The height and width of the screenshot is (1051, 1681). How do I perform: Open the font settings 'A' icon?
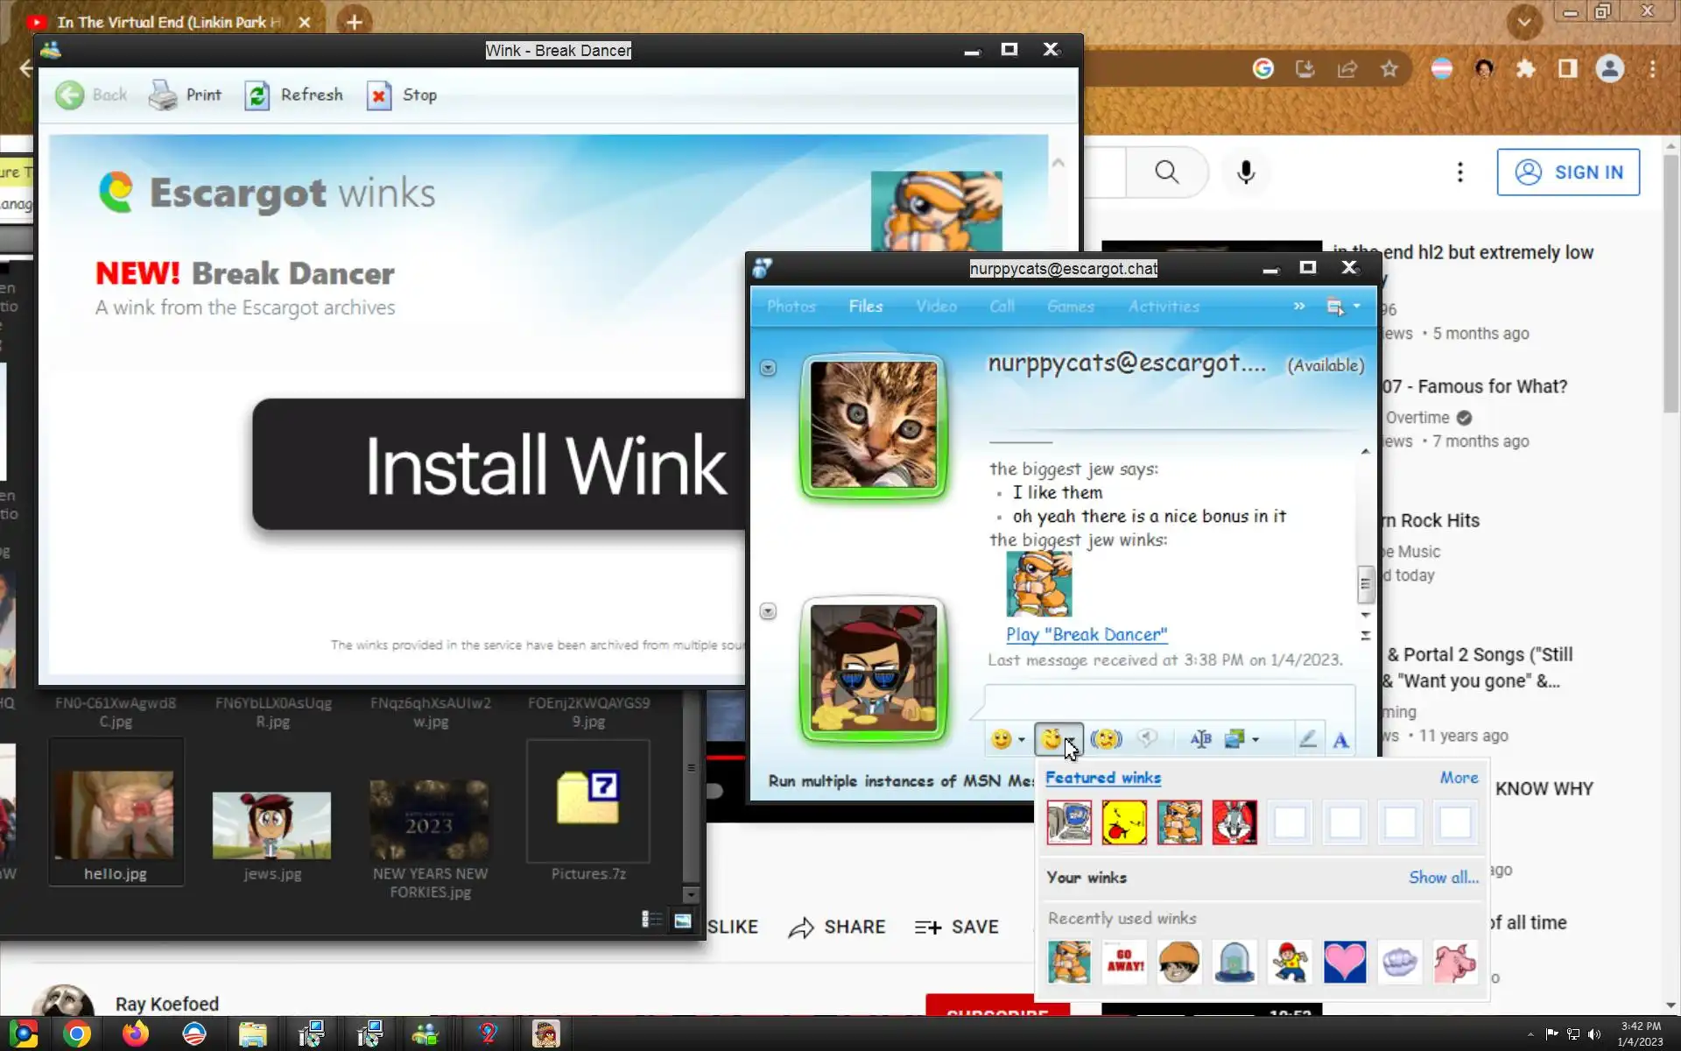(1340, 741)
